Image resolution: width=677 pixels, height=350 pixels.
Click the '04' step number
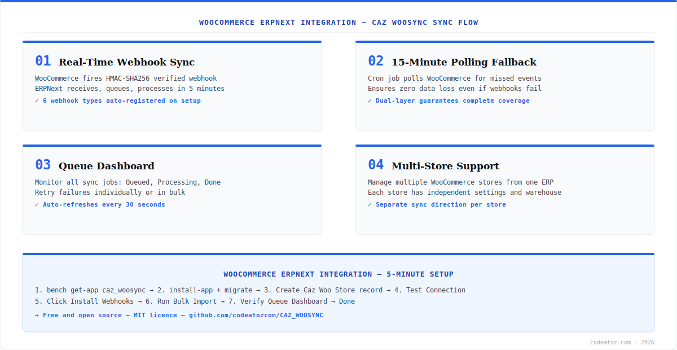[376, 165]
